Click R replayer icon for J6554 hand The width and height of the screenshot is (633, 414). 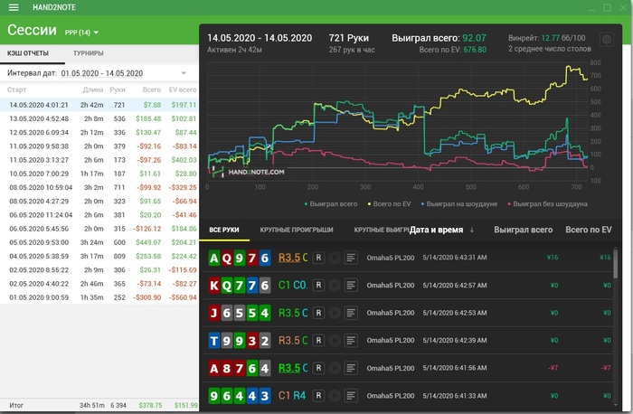coord(318,313)
